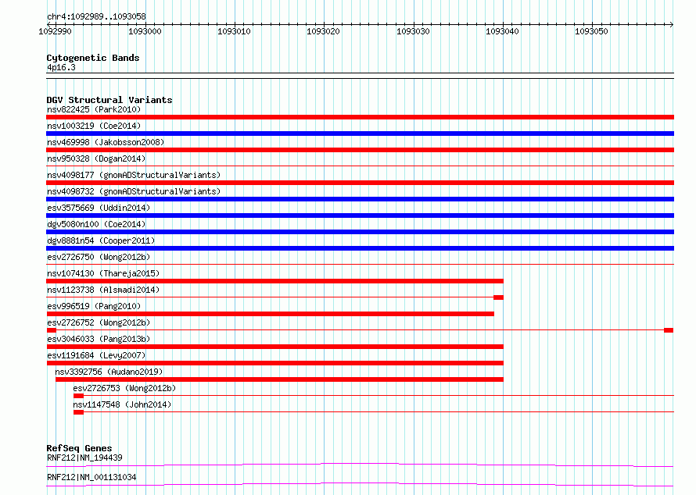Open variant esv996519 (Pang2010) label

point(94,306)
